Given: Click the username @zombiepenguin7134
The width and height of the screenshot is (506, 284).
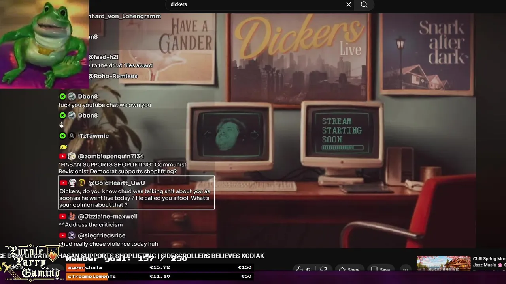Looking at the screenshot, I should click(x=111, y=156).
